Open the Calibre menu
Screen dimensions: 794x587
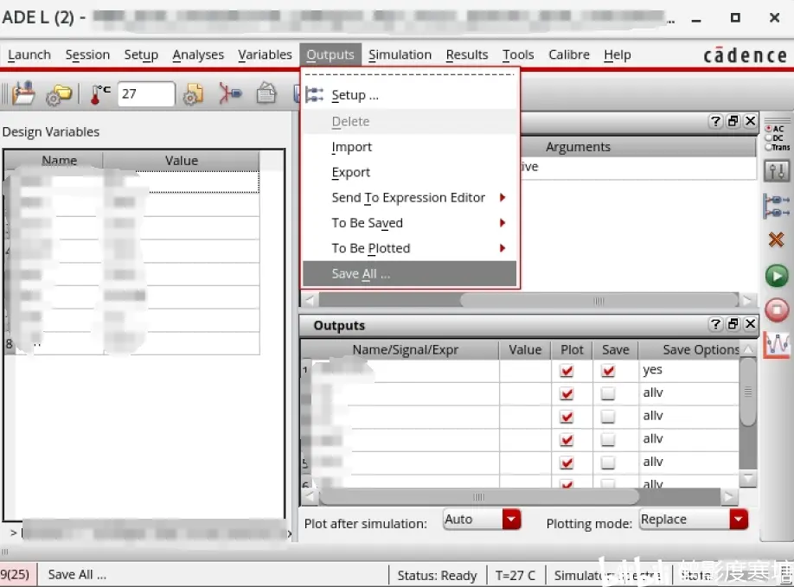point(568,54)
